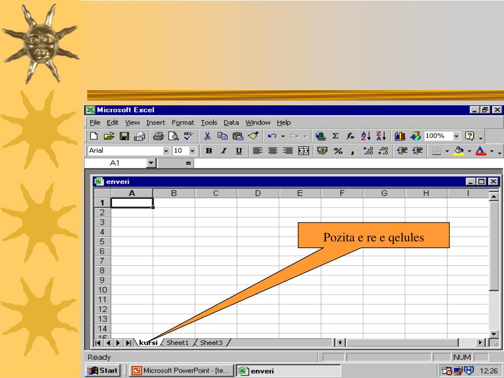Open Print Preview from the toolbar
Image resolution: width=504 pixels, height=378 pixels.
(x=174, y=136)
